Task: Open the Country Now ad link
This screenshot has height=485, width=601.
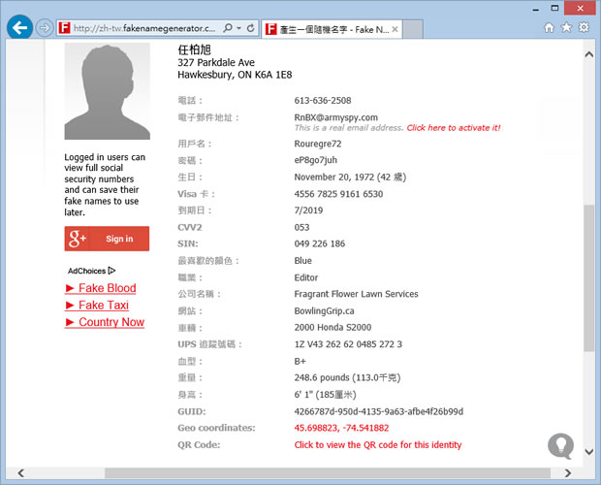Action: tap(105, 322)
